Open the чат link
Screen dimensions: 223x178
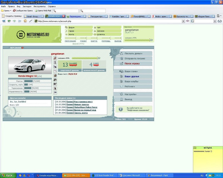99,27
